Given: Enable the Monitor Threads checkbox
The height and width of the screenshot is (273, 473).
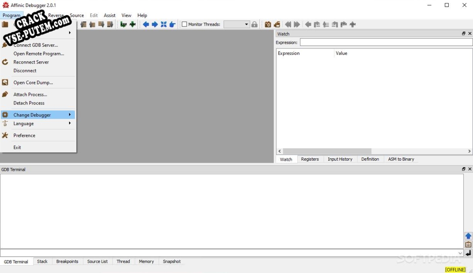Looking at the screenshot, I should (184, 24).
